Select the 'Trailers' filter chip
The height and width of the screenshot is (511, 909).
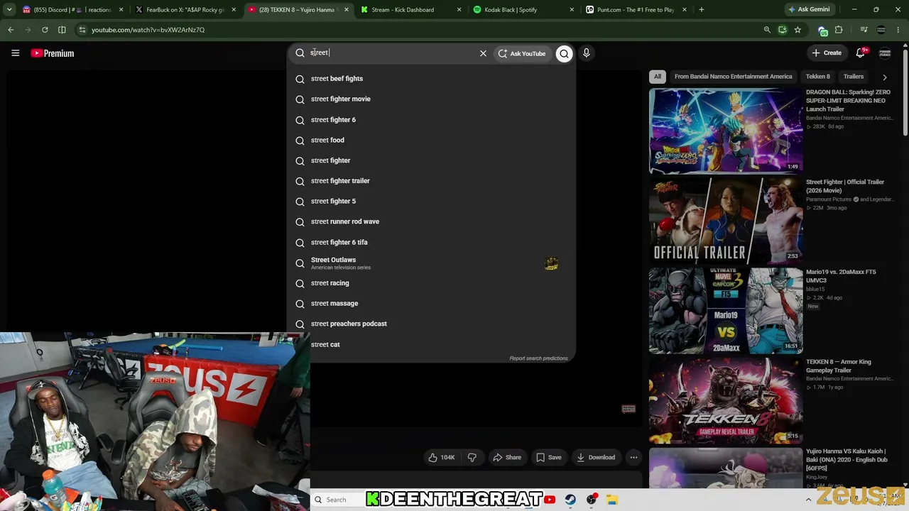point(854,77)
